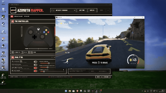Screen dimensions: 166x93
Task: Click the Save As+ button
Action: click(92, 10)
